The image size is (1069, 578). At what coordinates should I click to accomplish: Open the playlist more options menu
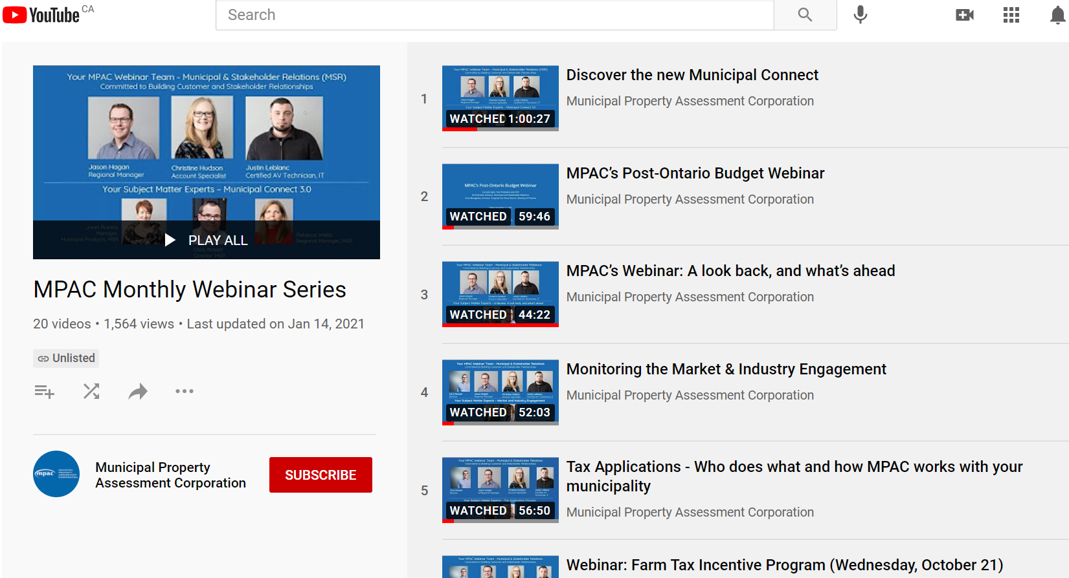185,391
